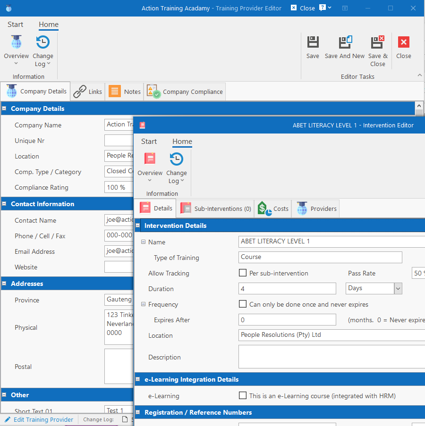
Task: Collapse the Frequency row expander
Action: click(x=143, y=304)
